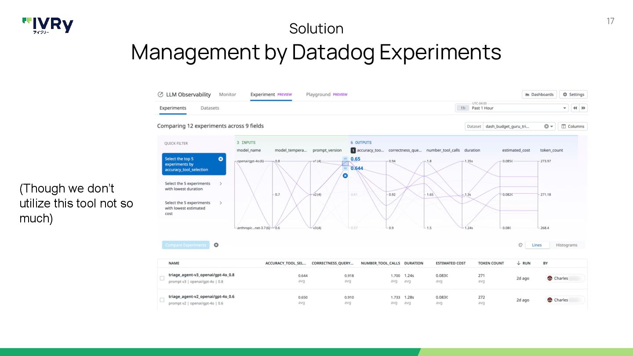The height and width of the screenshot is (356, 633).
Task: Switch chart view to Histograms
Action: (567, 245)
